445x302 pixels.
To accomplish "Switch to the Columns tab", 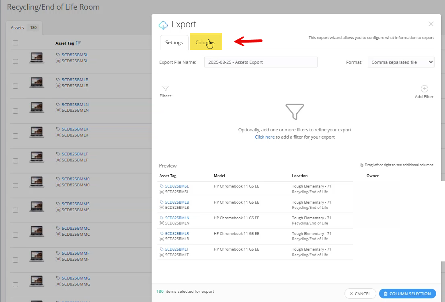I will 205,41.
